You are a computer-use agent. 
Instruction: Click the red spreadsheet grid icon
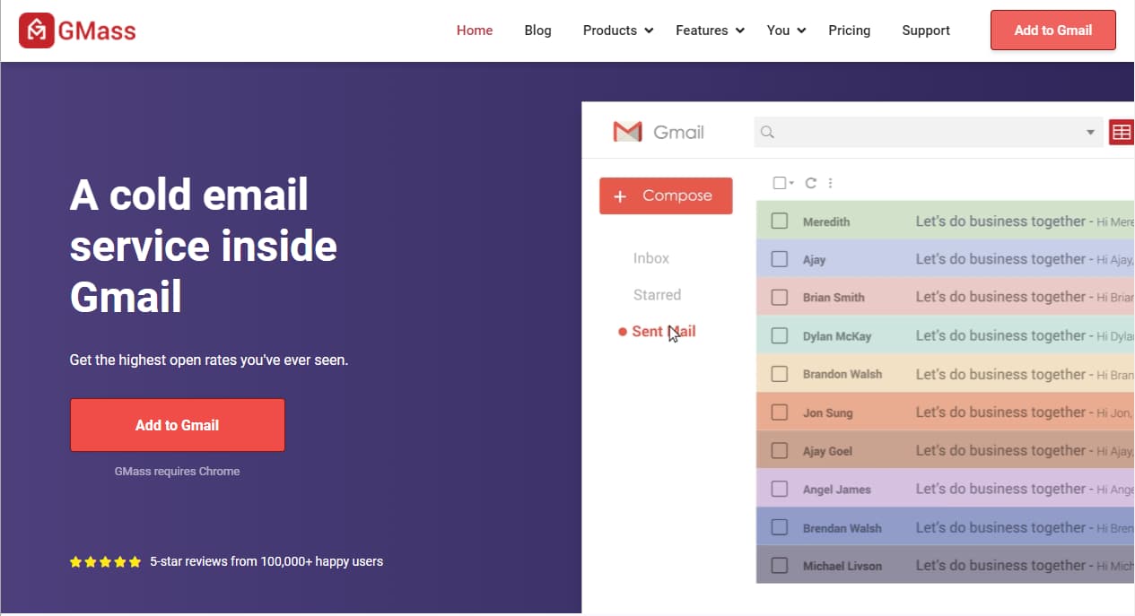coord(1122,133)
